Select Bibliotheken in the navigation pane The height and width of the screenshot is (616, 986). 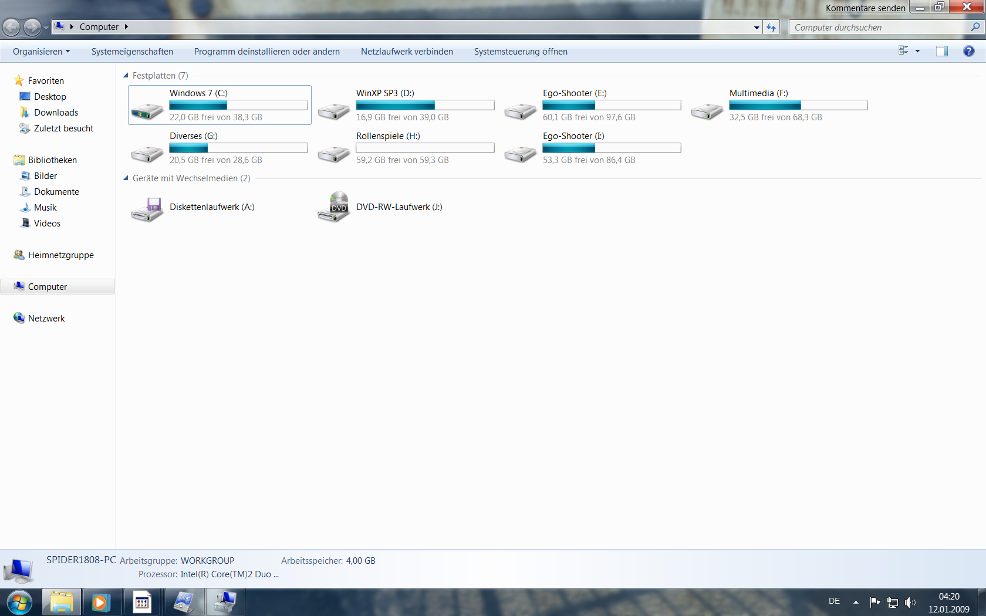(52, 160)
